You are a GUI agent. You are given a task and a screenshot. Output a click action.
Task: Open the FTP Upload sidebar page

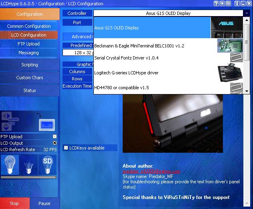pos(29,44)
